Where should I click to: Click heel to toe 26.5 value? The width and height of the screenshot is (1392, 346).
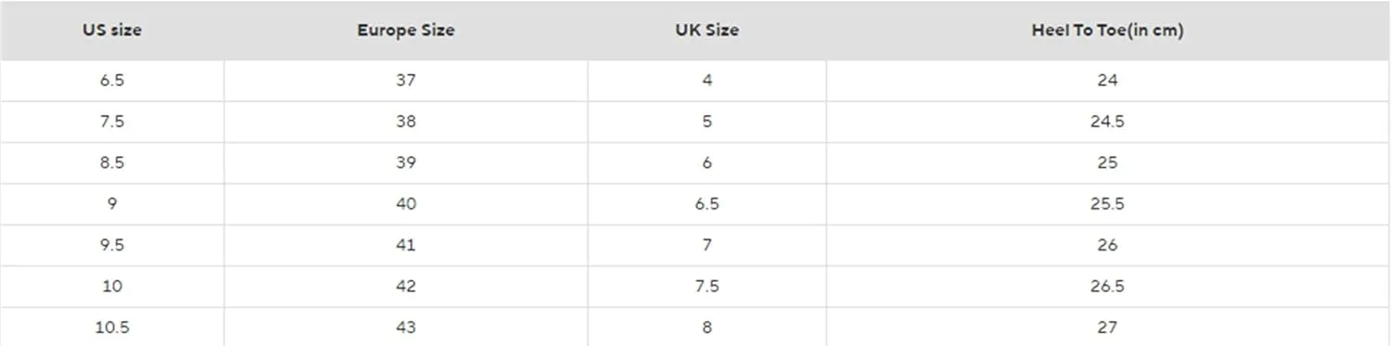pyautogui.click(x=1107, y=286)
